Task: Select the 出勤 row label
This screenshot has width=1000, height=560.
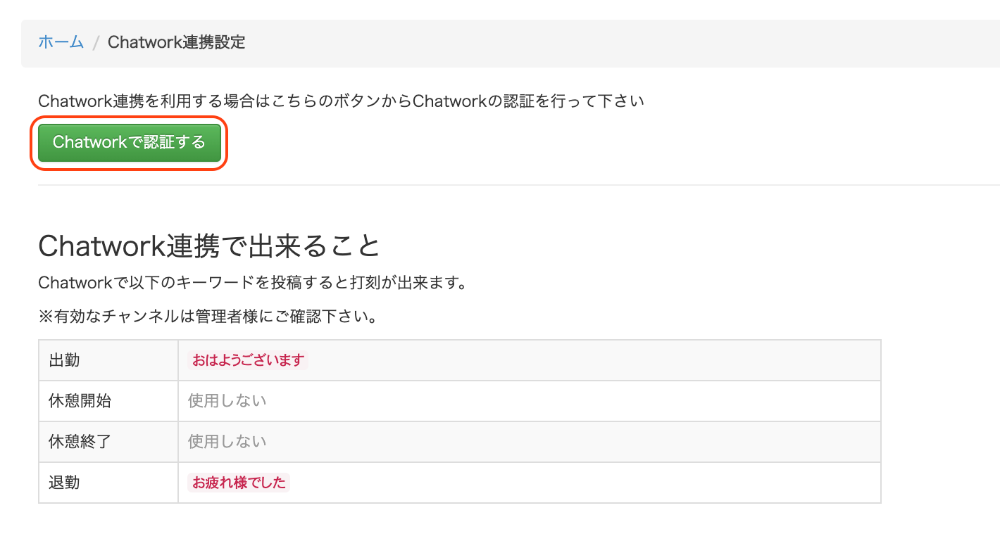Action: point(64,360)
